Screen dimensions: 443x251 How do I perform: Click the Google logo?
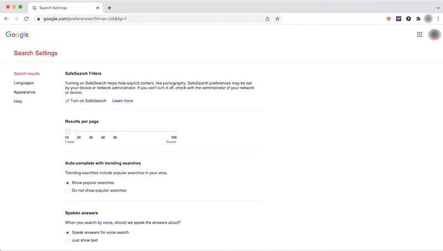coord(17,35)
